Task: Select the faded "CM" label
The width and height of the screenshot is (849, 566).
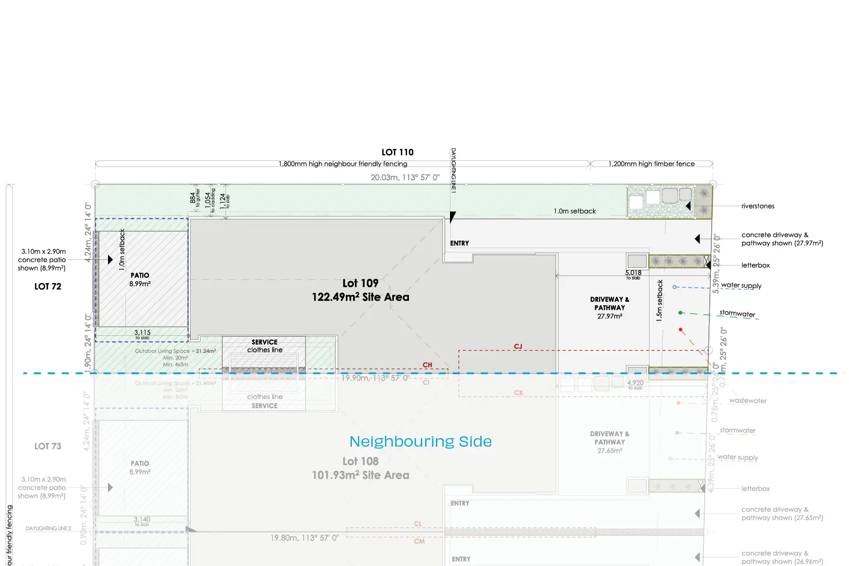Action: (x=419, y=541)
